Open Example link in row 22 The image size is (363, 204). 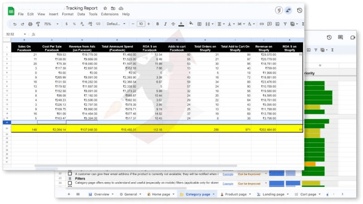228,174
